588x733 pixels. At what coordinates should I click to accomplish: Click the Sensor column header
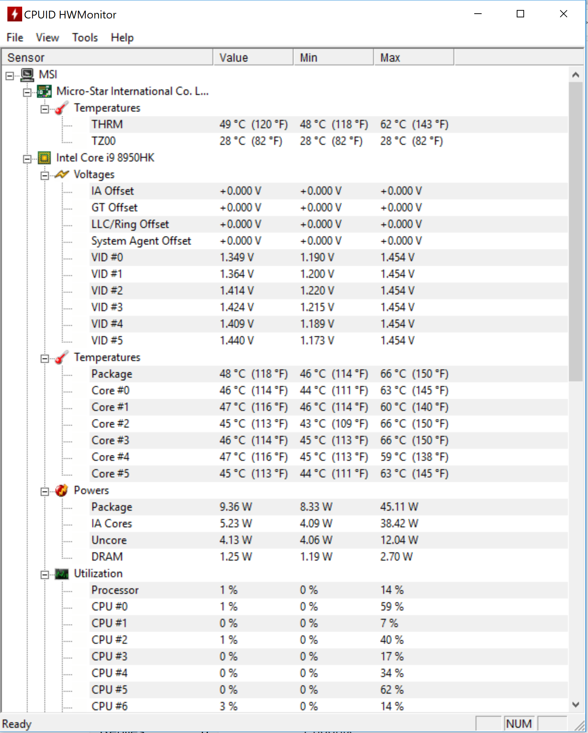(x=107, y=58)
